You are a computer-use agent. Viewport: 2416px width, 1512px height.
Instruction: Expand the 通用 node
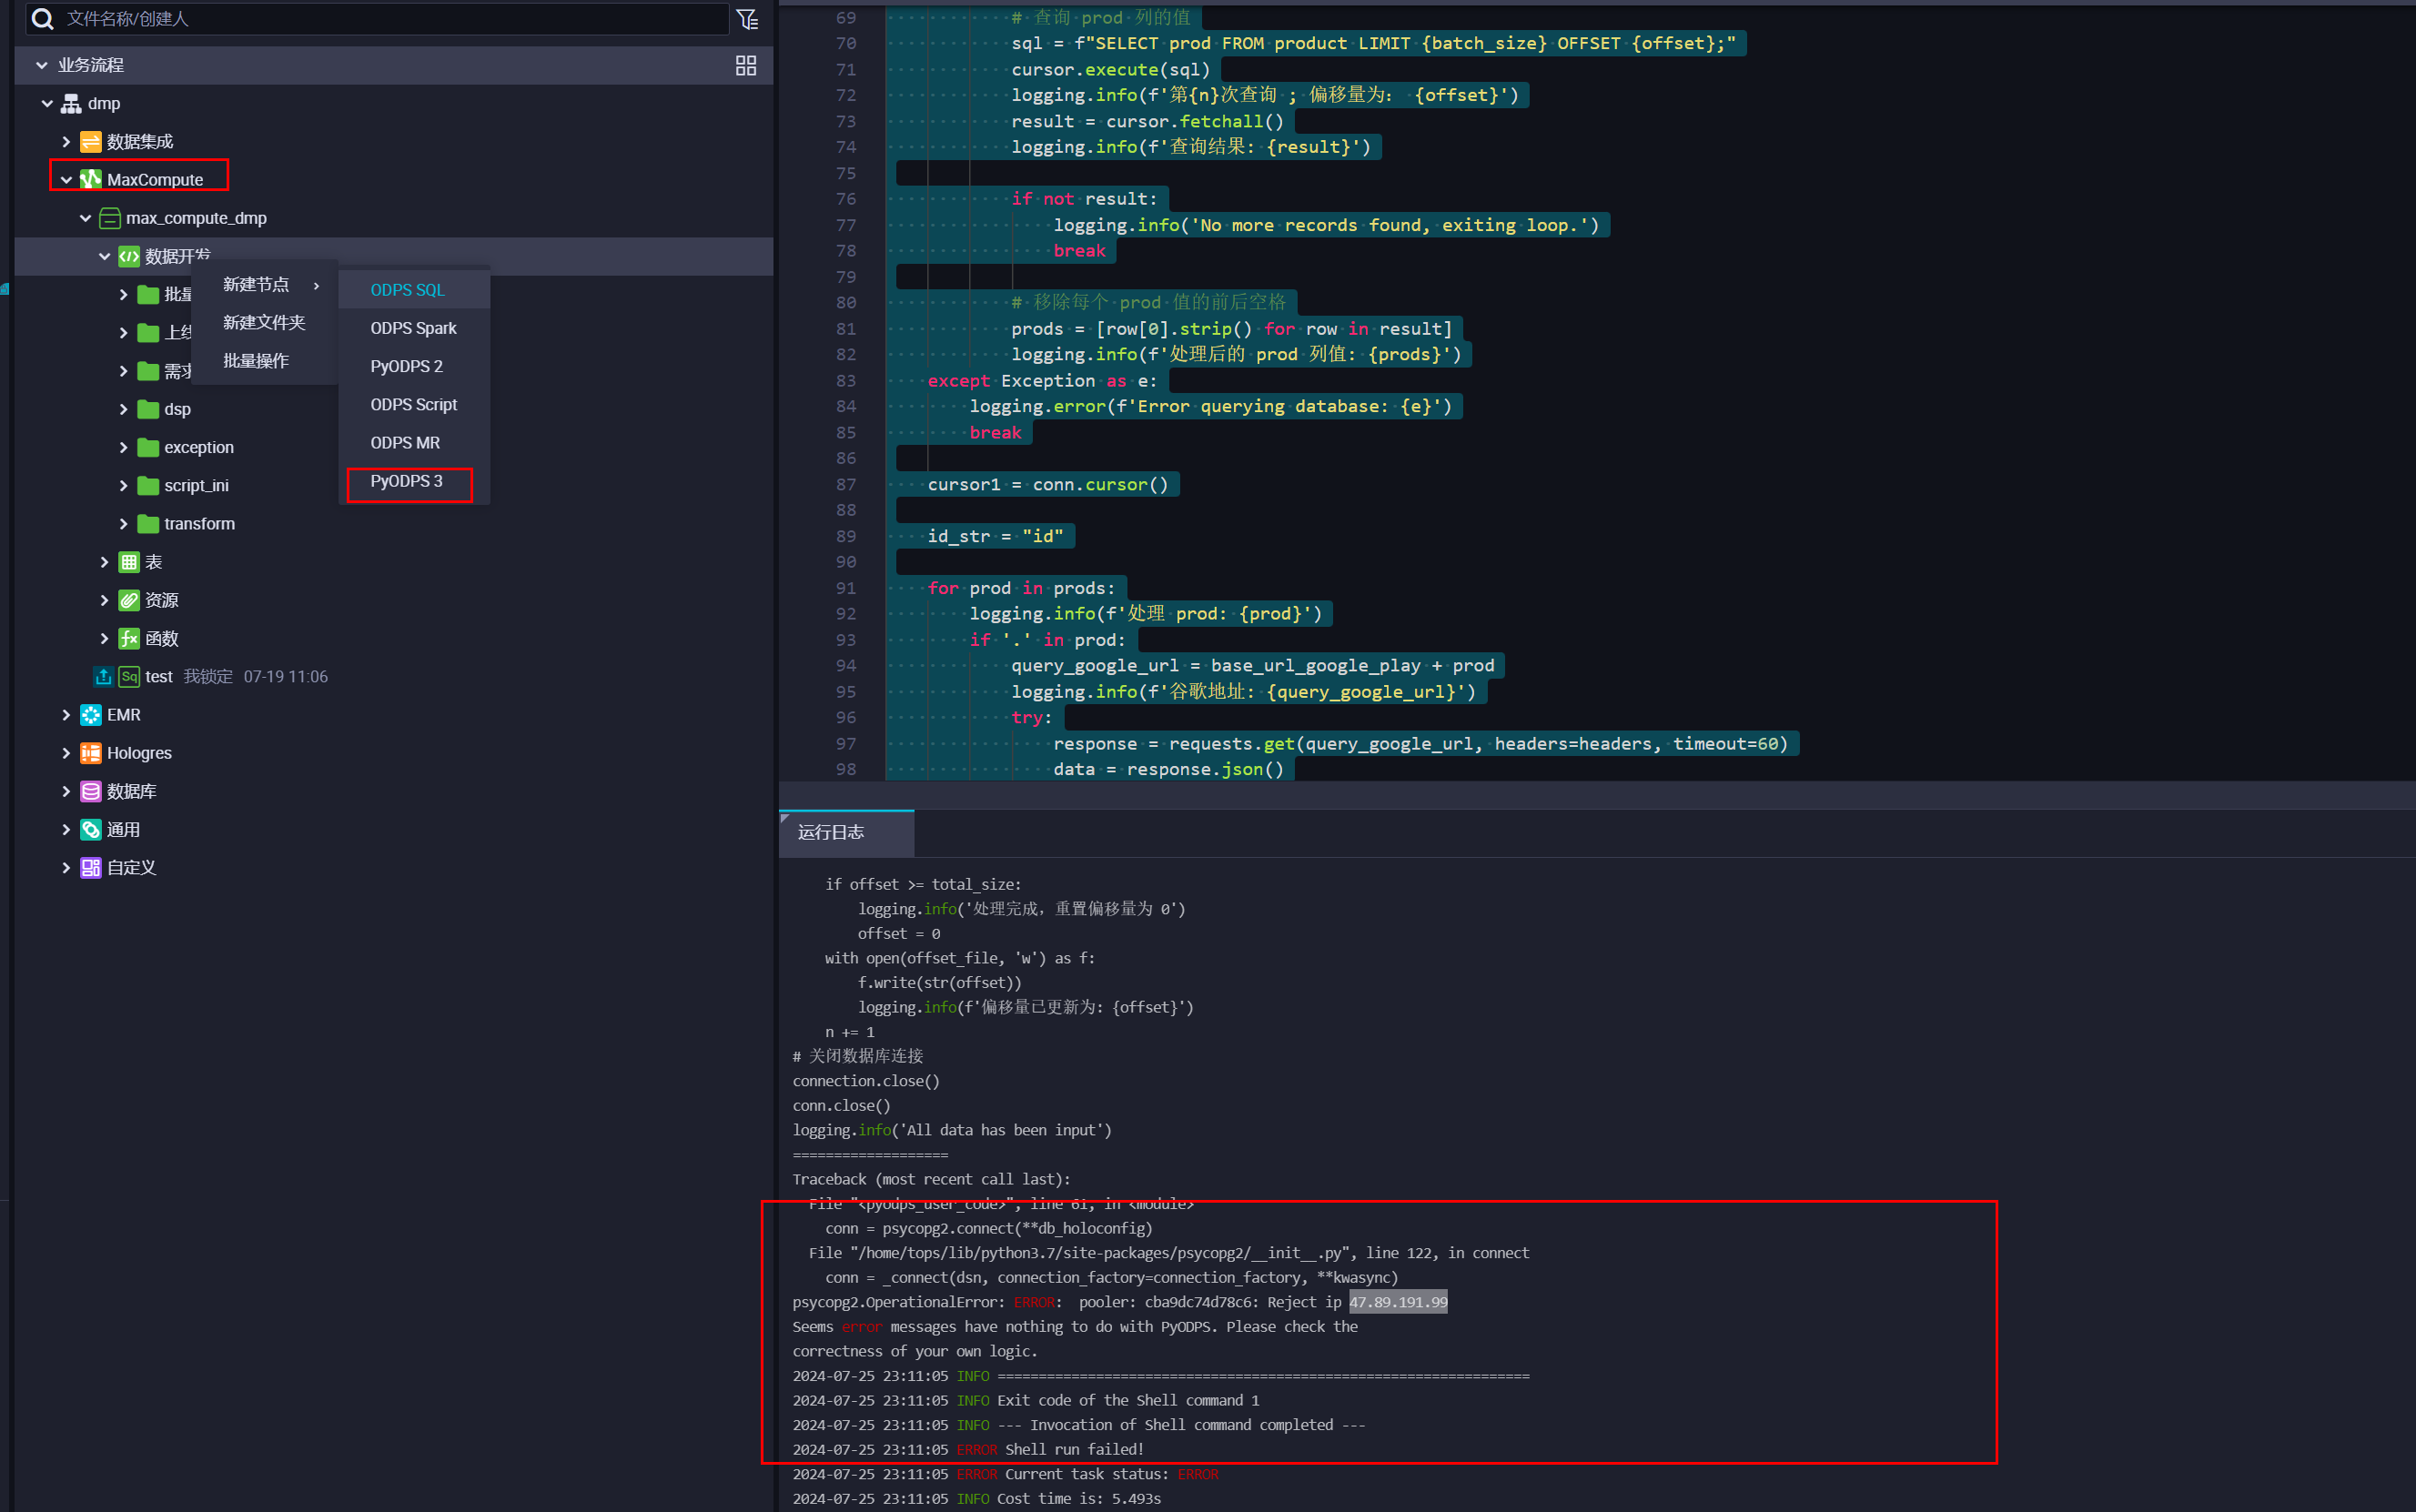coord(66,829)
